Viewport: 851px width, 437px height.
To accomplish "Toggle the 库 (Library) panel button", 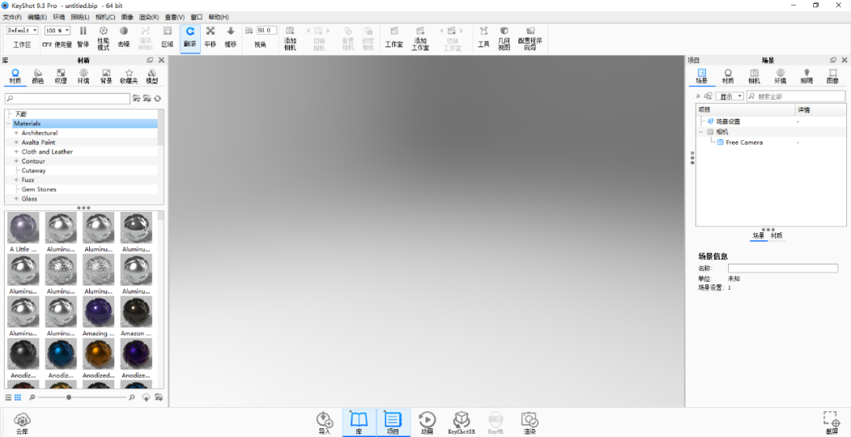I will coord(359,422).
